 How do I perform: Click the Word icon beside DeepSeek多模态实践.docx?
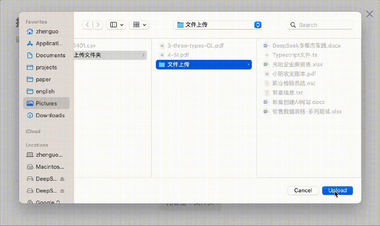click(x=265, y=45)
